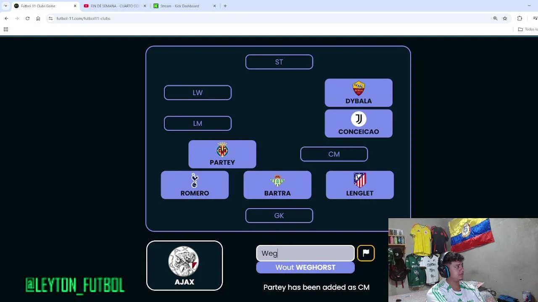Close the FIN DE SEMANA tab
Screen dimensions: 538x302
pyautogui.click(x=145, y=6)
